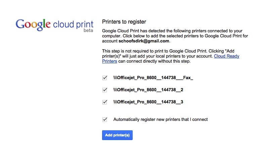
Task: Click the schoofsdirk@gmail.com account email
Action: click(144, 41)
